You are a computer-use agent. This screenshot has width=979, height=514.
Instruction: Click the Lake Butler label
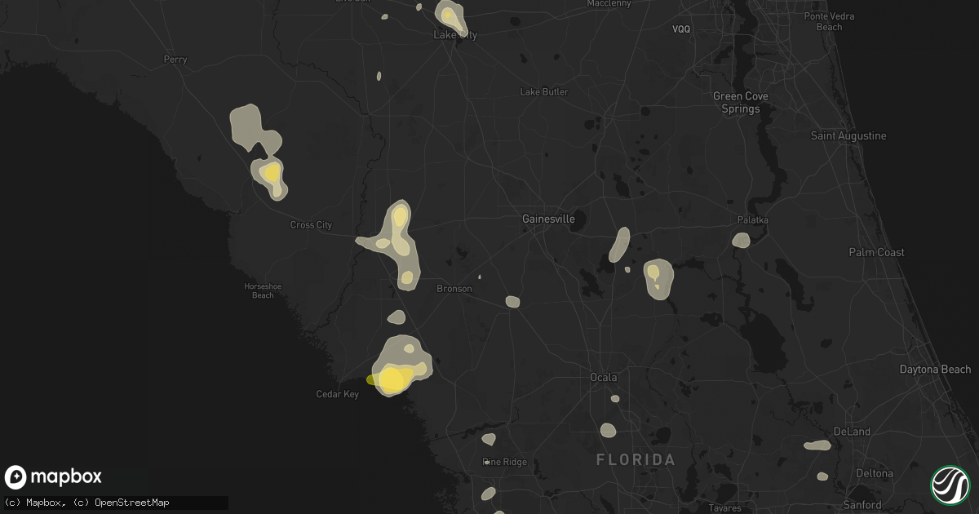(x=544, y=92)
